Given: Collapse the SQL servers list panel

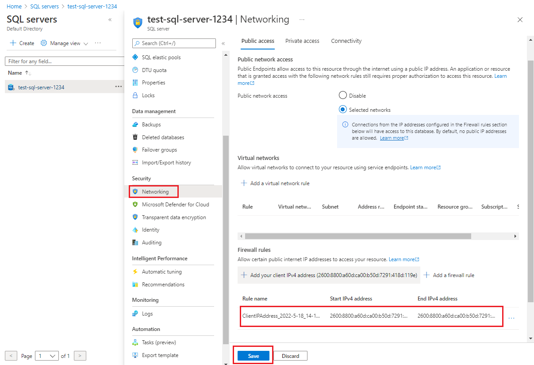Looking at the screenshot, I should pyautogui.click(x=110, y=20).
